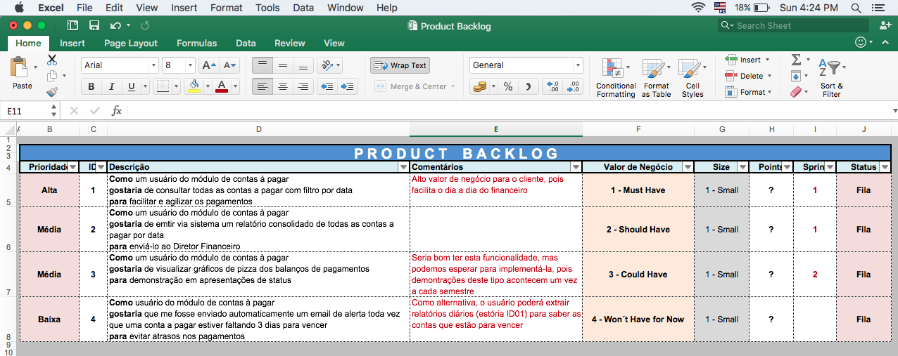The width and height of the screenshot is (898, 356).
Task: Click the Percent Style button
Action: [x=507, y=86]
